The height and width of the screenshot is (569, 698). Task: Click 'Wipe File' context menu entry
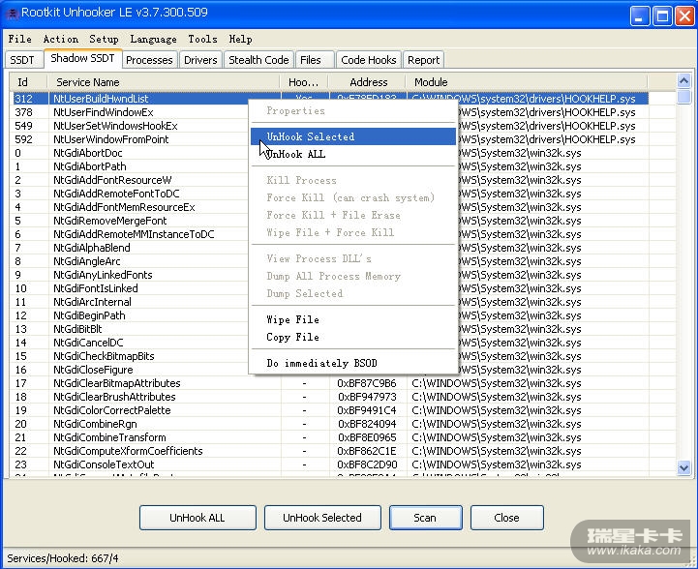(292, 319)
